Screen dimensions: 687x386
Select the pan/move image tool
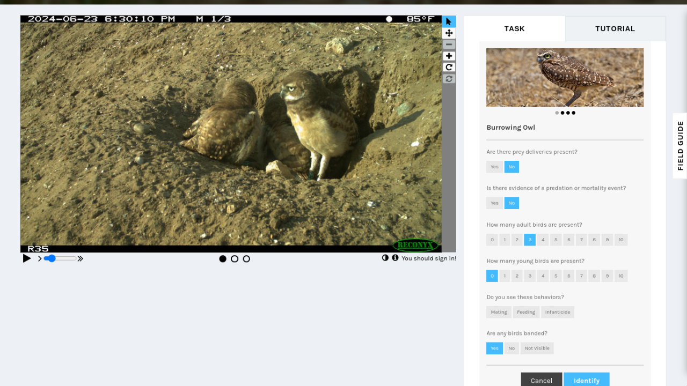click(x=449, y=33)
